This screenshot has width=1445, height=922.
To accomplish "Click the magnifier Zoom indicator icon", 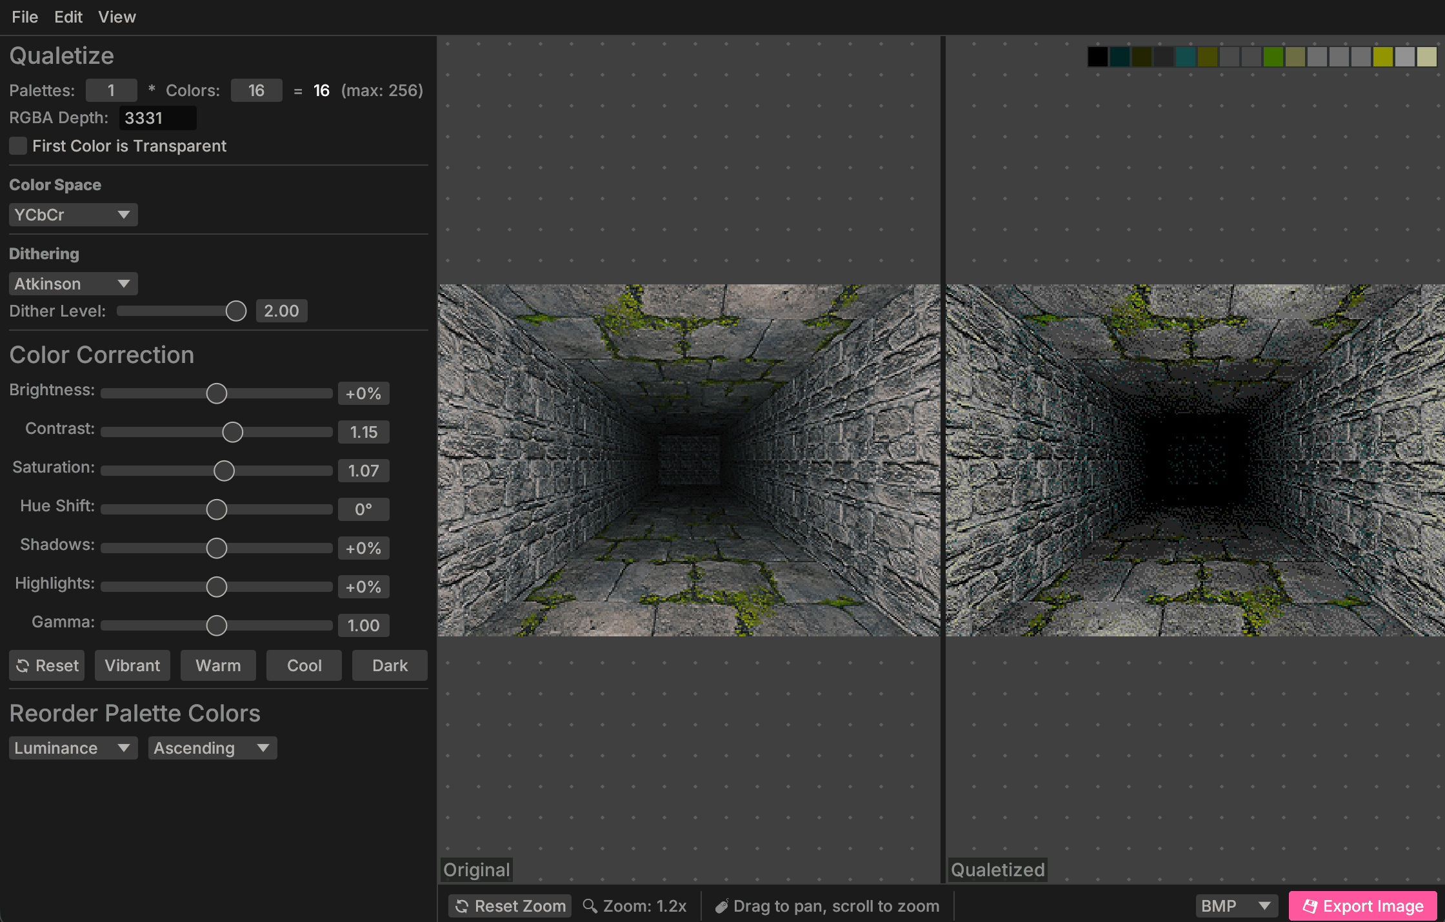I will [590, 906].
